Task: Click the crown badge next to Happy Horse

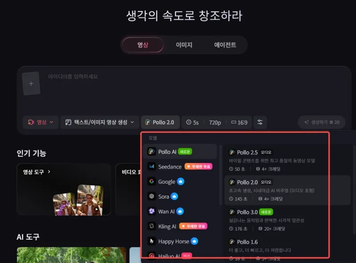Action: coord(194,241)
